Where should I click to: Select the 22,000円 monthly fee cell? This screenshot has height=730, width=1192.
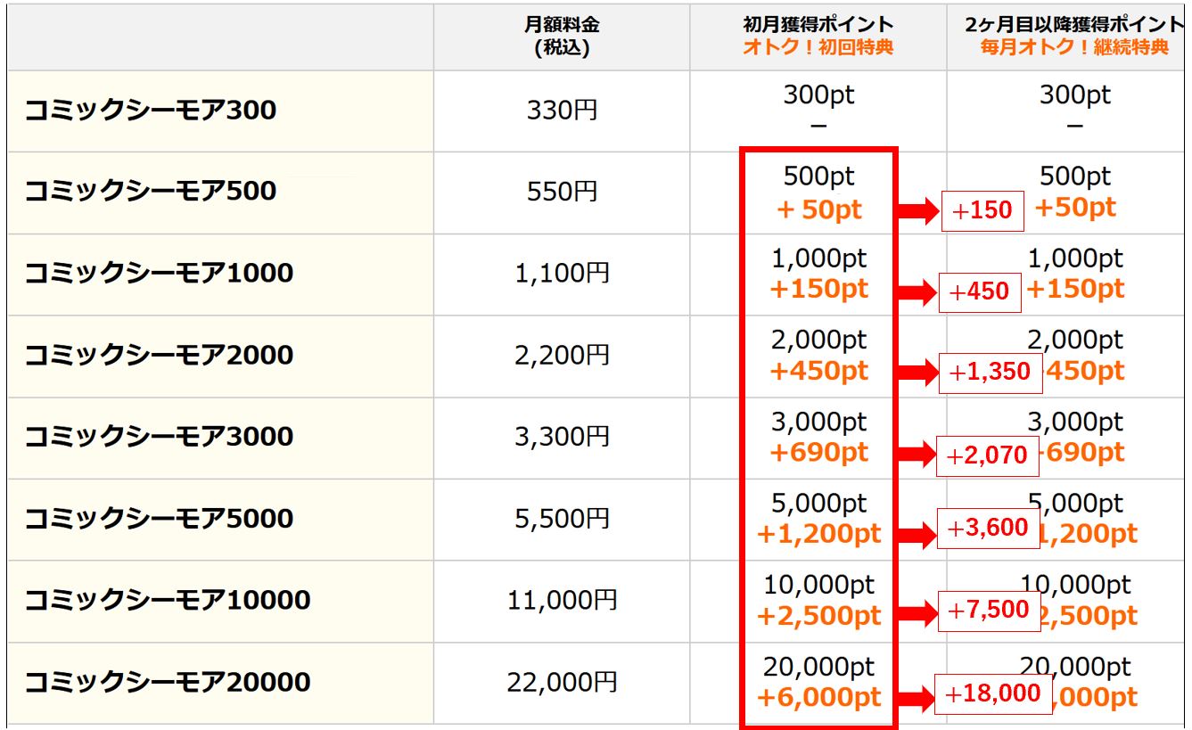coord(562,683)
